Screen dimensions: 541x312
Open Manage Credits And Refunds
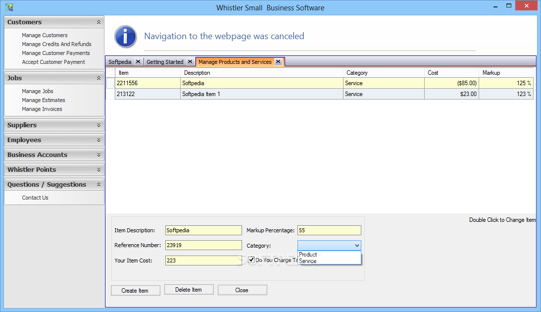pyautogui.click(x=56, y=44)
